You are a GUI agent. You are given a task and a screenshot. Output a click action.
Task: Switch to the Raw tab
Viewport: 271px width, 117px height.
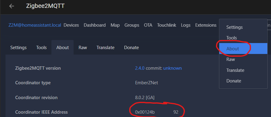[x=83, y=48]
